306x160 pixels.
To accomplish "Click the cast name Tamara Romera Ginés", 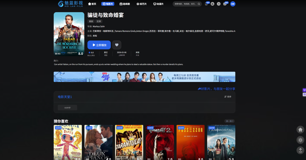I will 125,31.
